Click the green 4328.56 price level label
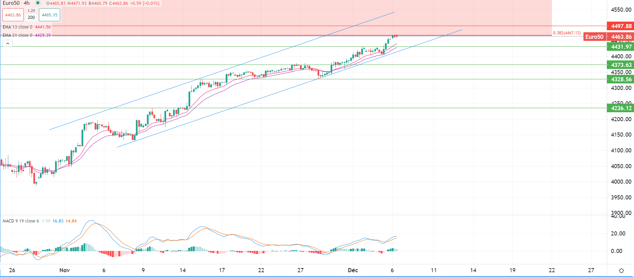The height and width of the screenshot is (277, 634). point(621,79)
